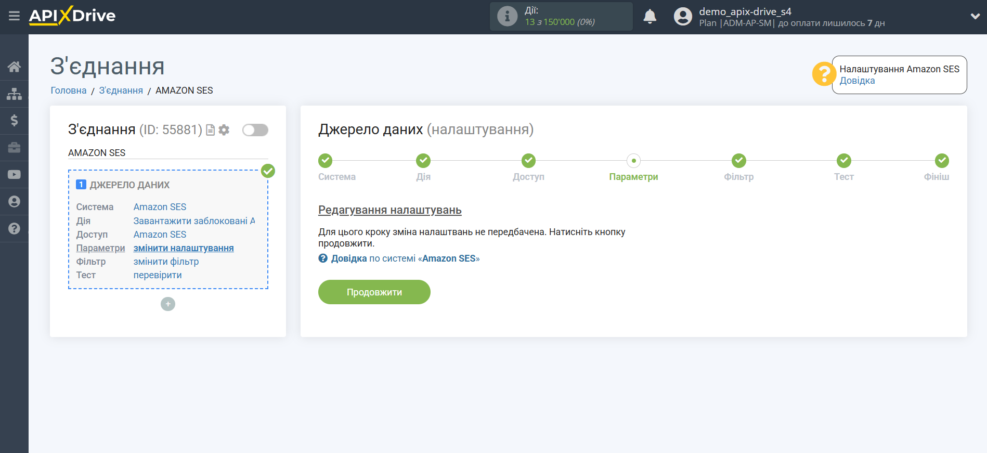Open З'єднання breadcrumb link
The height and width of the screenshot is (453, 987).
[121, 90]
